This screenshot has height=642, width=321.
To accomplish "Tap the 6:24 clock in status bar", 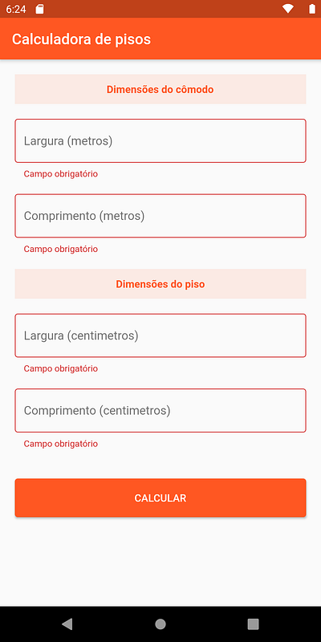I will click(x=16, y=9).
